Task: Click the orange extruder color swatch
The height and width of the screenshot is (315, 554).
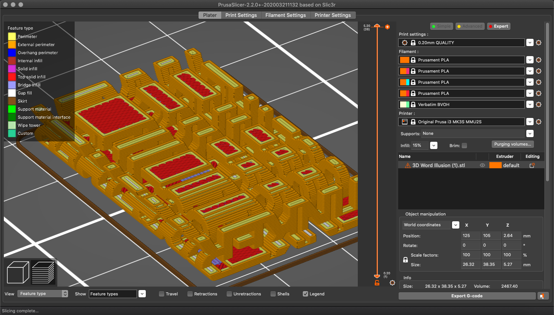Action: click(x=495, y=165)
